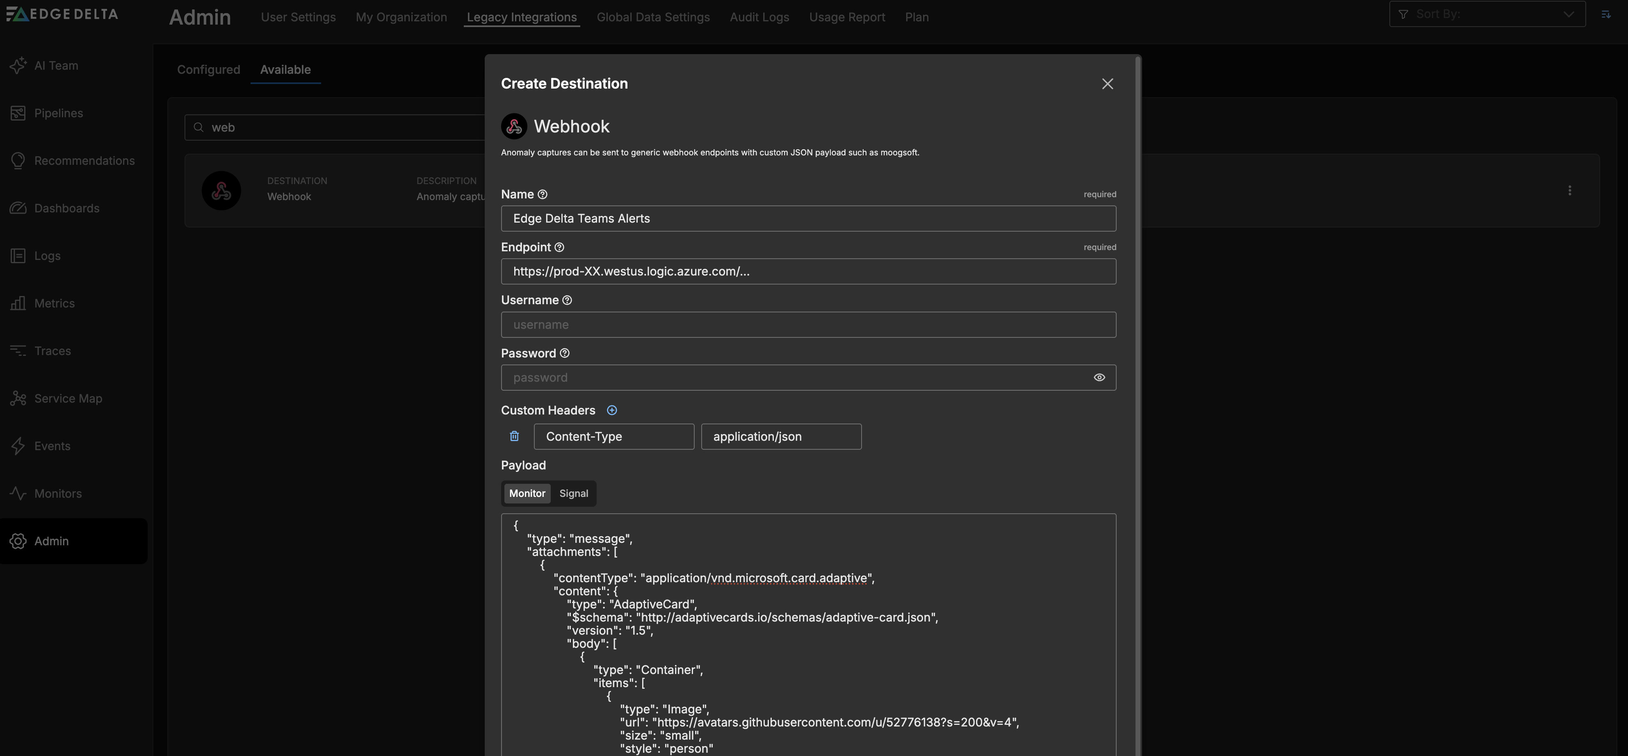Add a new custom header row
The width and height of the screenshot is (1628, 756).
pos(612,410)
